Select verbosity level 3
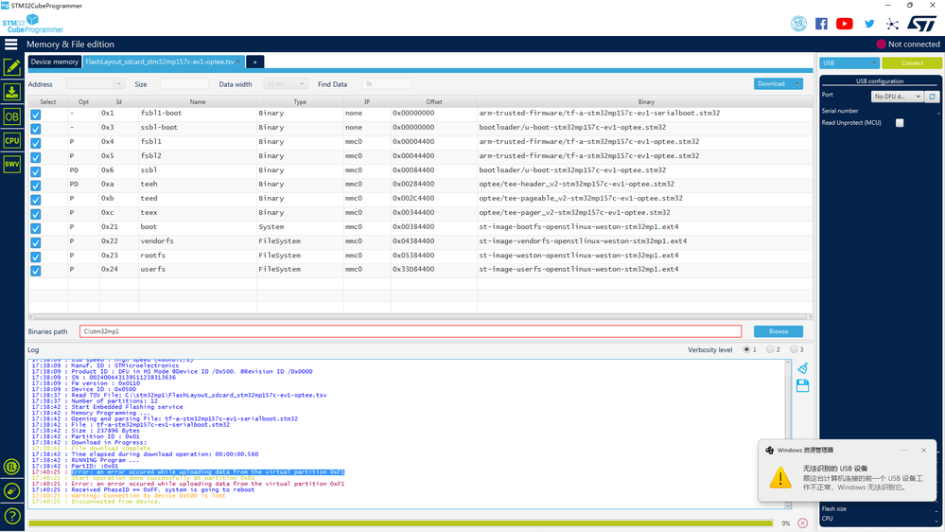 click(793, 349)
